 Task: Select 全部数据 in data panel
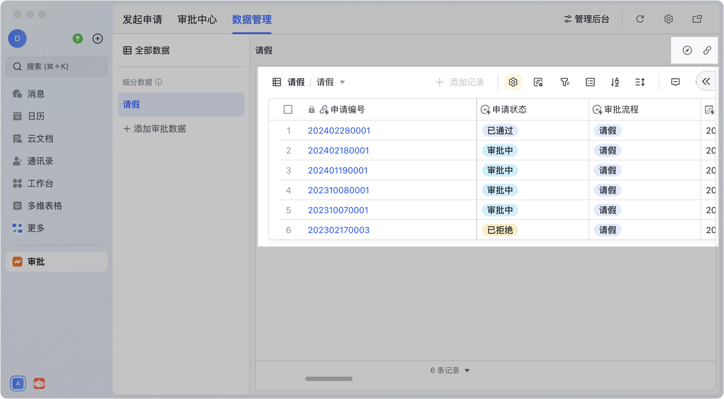pos(147,50)
